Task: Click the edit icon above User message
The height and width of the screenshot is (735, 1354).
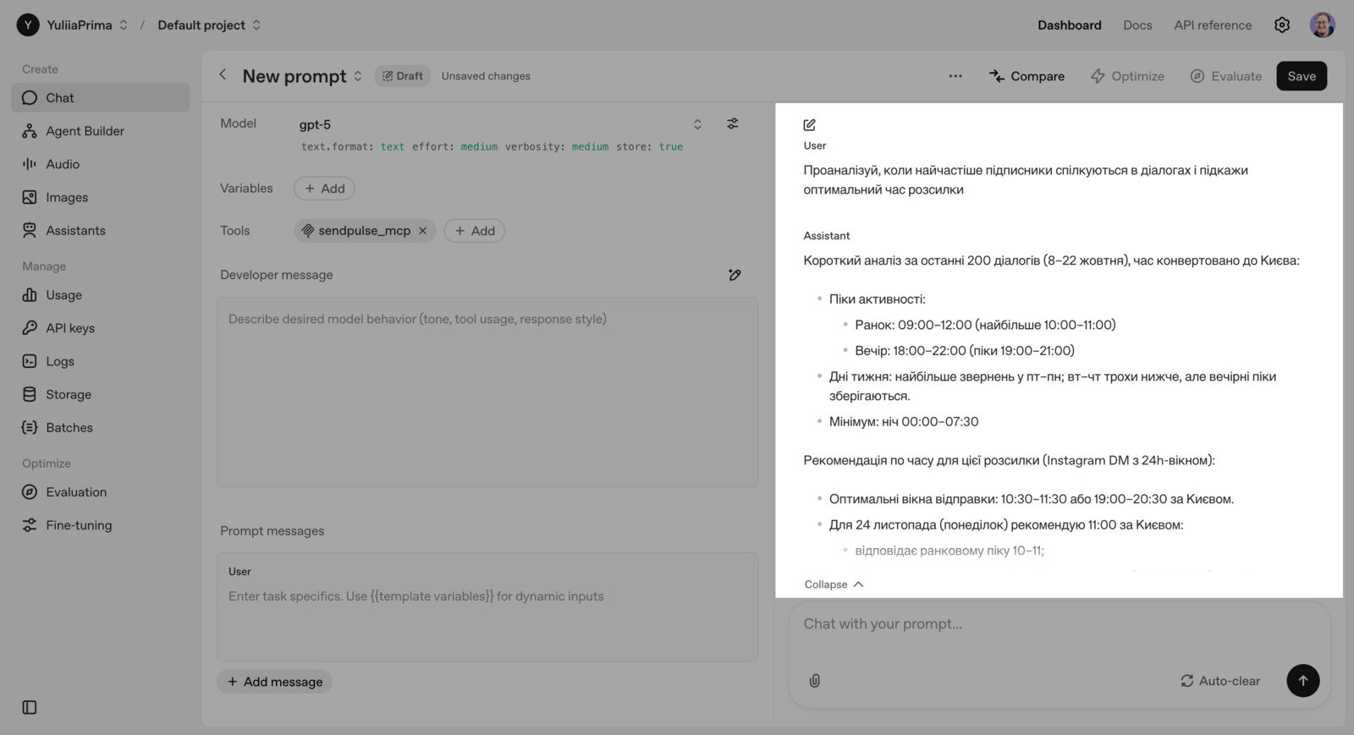Action: (810, 125)
